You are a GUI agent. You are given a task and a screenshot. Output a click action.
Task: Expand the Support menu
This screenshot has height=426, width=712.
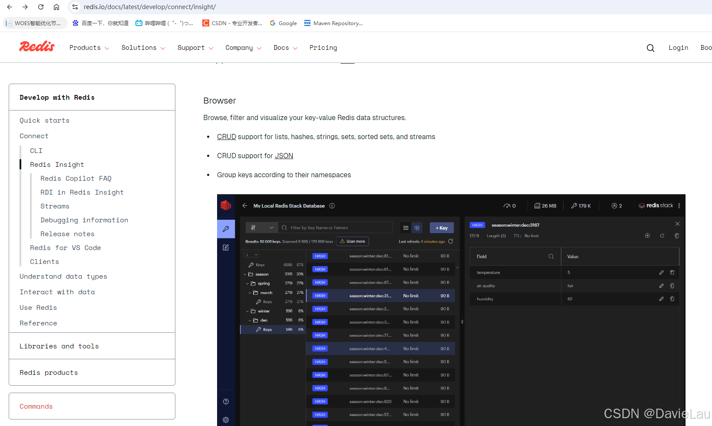pyautogui.click(x=195, y=48)
